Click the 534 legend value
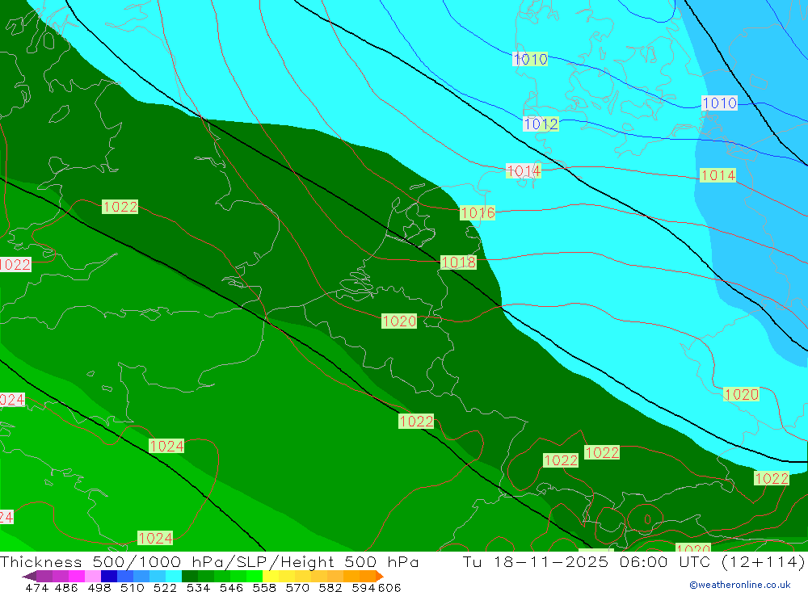The image size is (808, 592). pyautogui.click(x=199, y=587)
